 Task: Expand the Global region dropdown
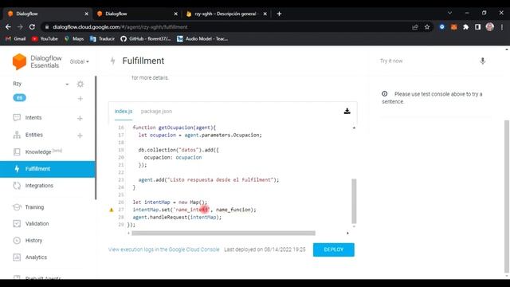[80, 61]
